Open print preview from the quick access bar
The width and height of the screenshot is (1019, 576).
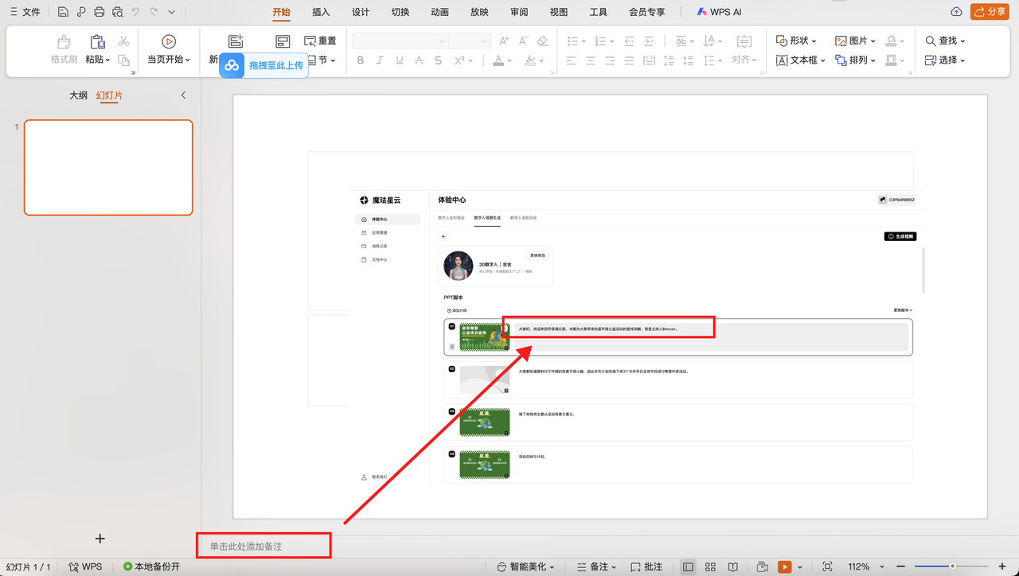118,12
